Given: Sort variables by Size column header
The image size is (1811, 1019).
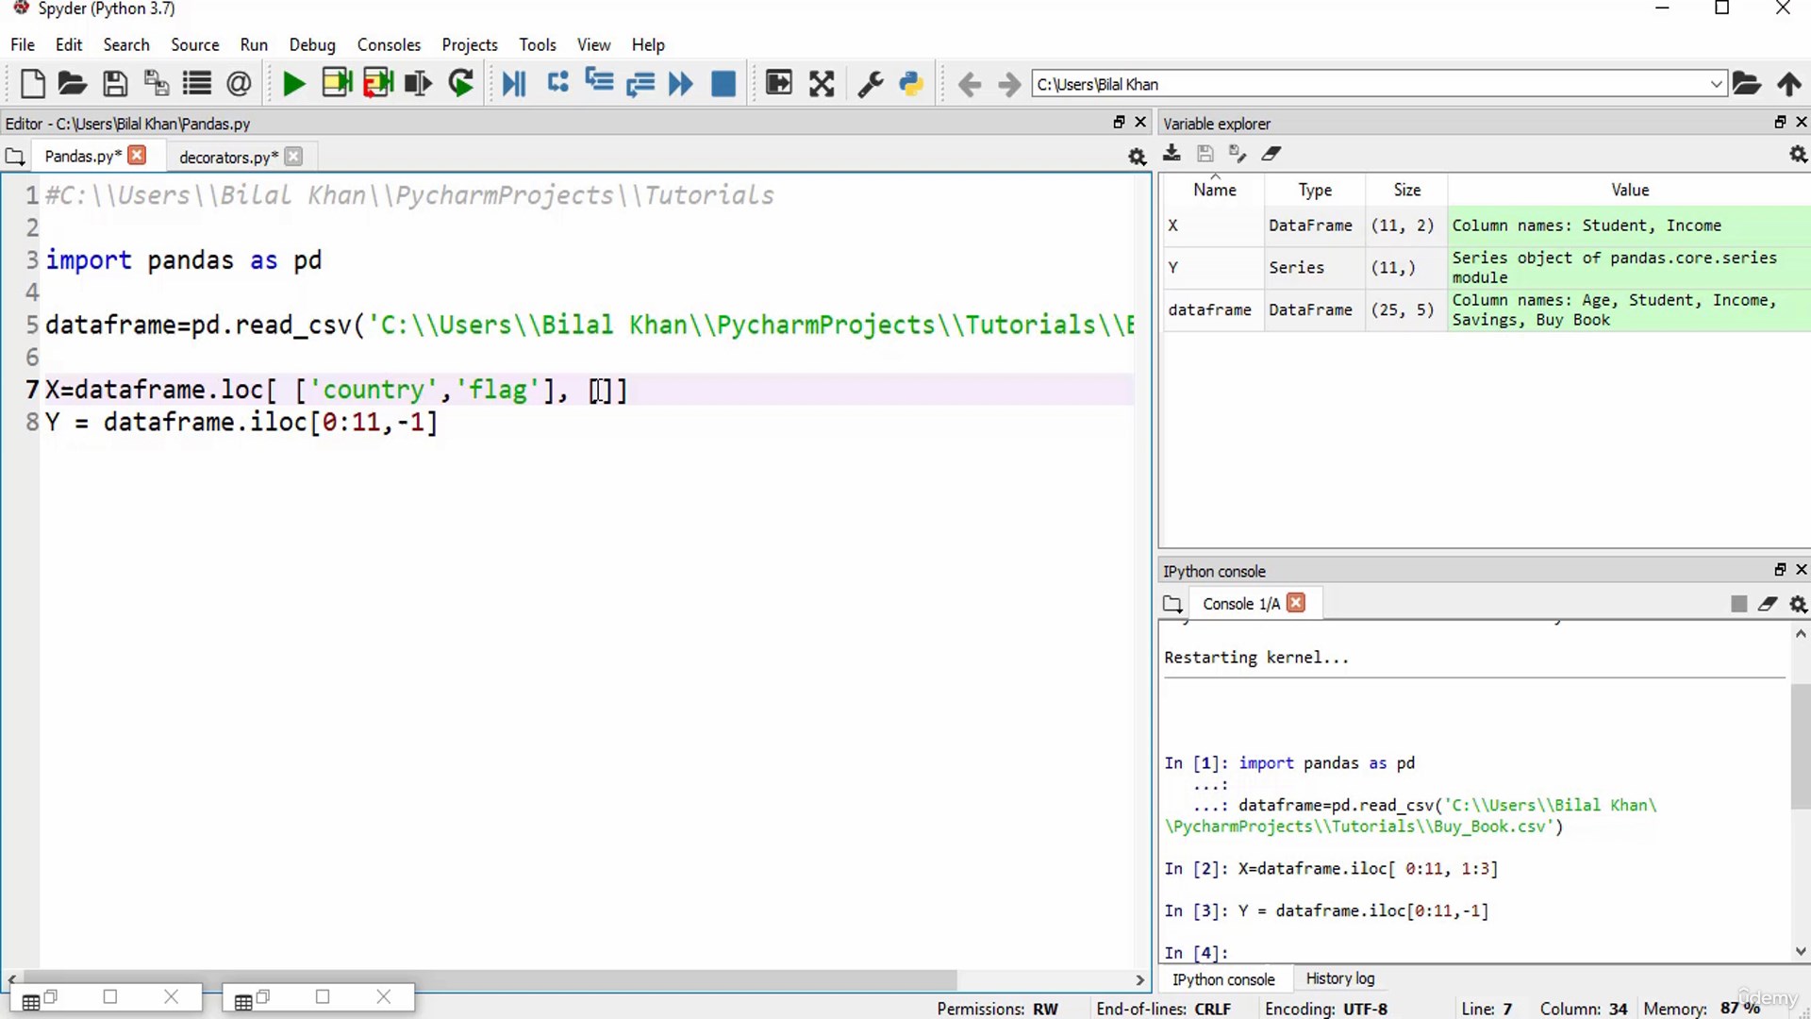Looking at the screenshot, I should tap(1406, 190).
